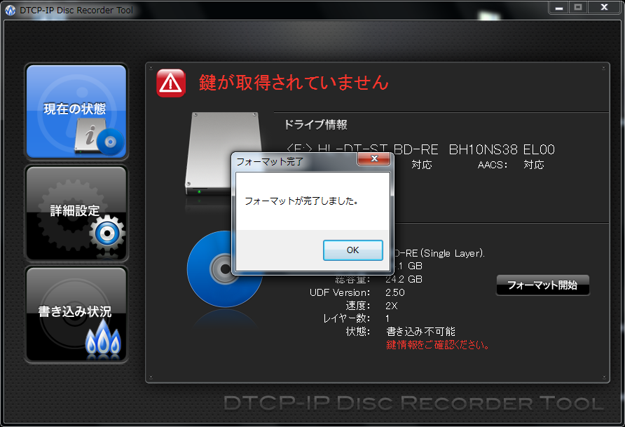
Task: Click the フォーマット開始 button
Action: tap(542, 285)
